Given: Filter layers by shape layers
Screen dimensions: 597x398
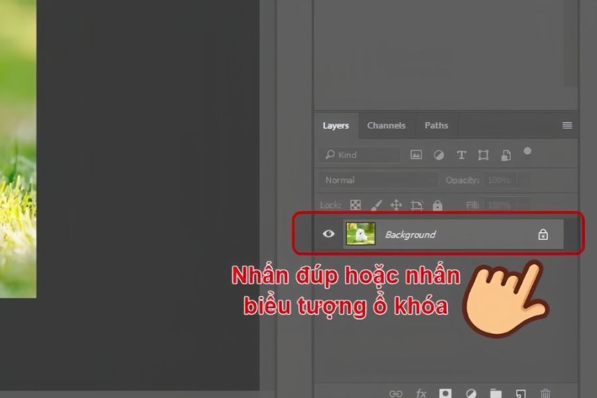Looking at the screenshot, I should tap(484, 155).
